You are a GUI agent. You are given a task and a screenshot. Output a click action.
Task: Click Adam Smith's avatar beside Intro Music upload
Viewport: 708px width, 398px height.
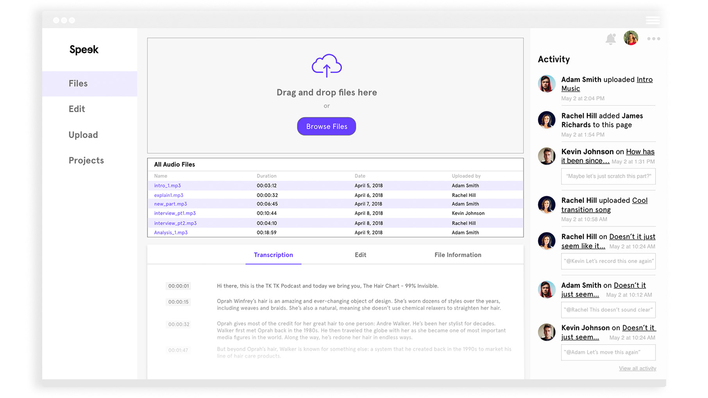(x=546, y=84)
